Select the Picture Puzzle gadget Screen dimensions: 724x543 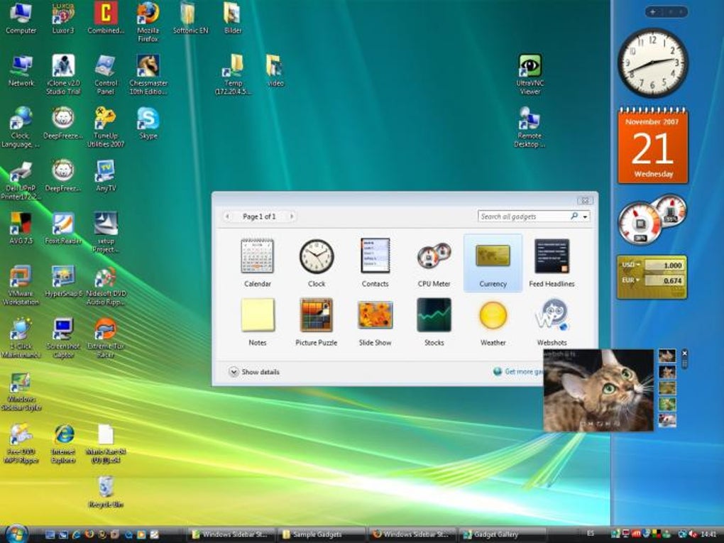pyautogui.click(x=317, y=322)
